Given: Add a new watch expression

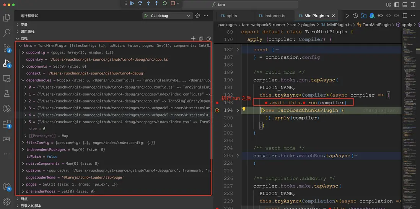Looking at the screenshot, I should (193, 39).
